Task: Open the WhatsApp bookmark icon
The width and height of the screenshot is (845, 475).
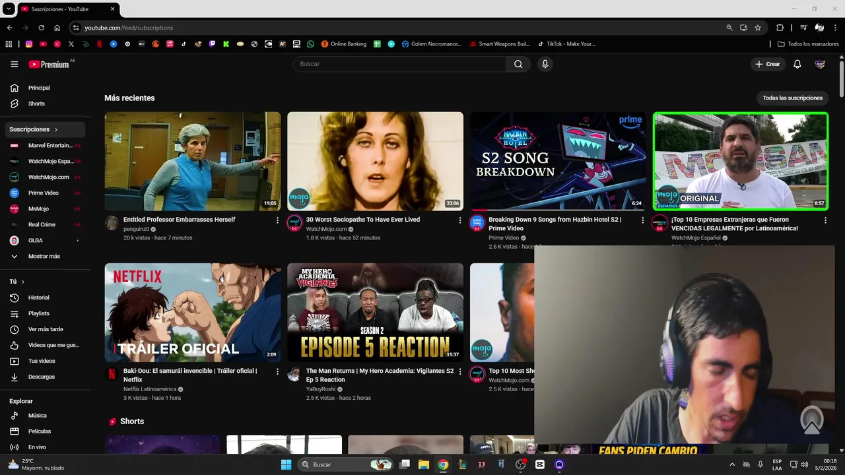Action: coord(310,44)
